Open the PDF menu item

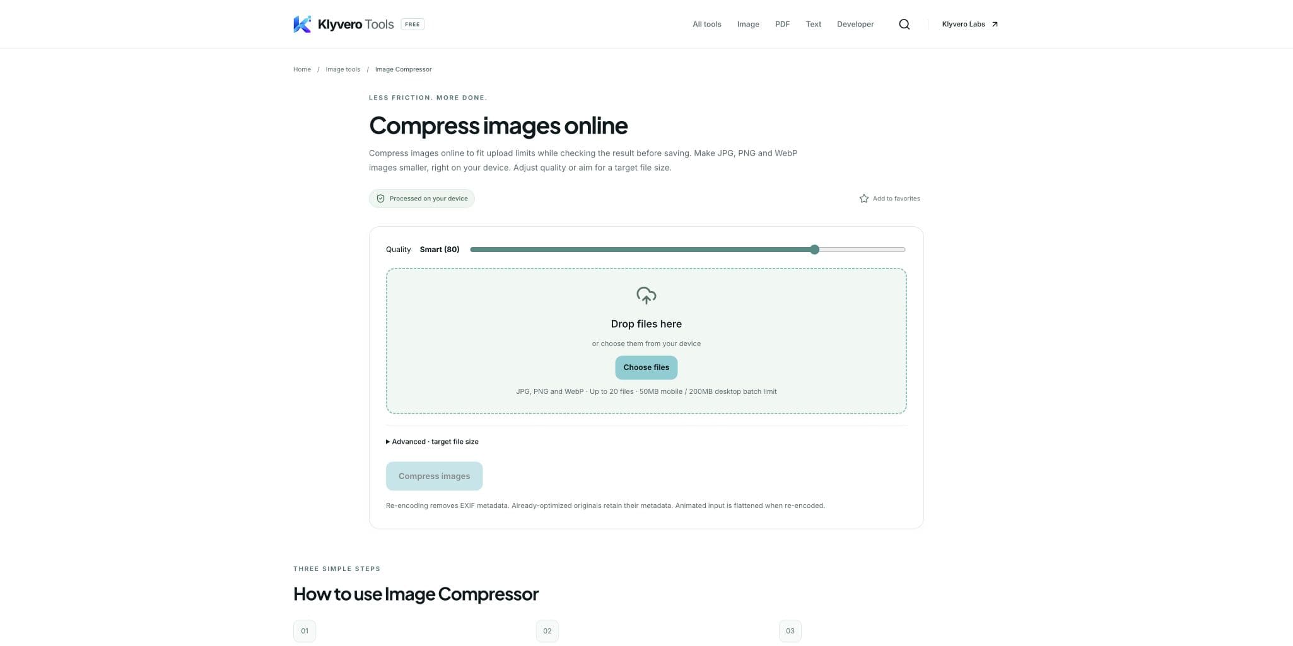782,24
